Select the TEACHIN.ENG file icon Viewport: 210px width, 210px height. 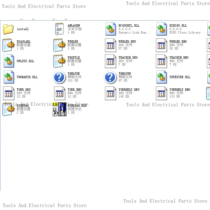click(161, 61)
